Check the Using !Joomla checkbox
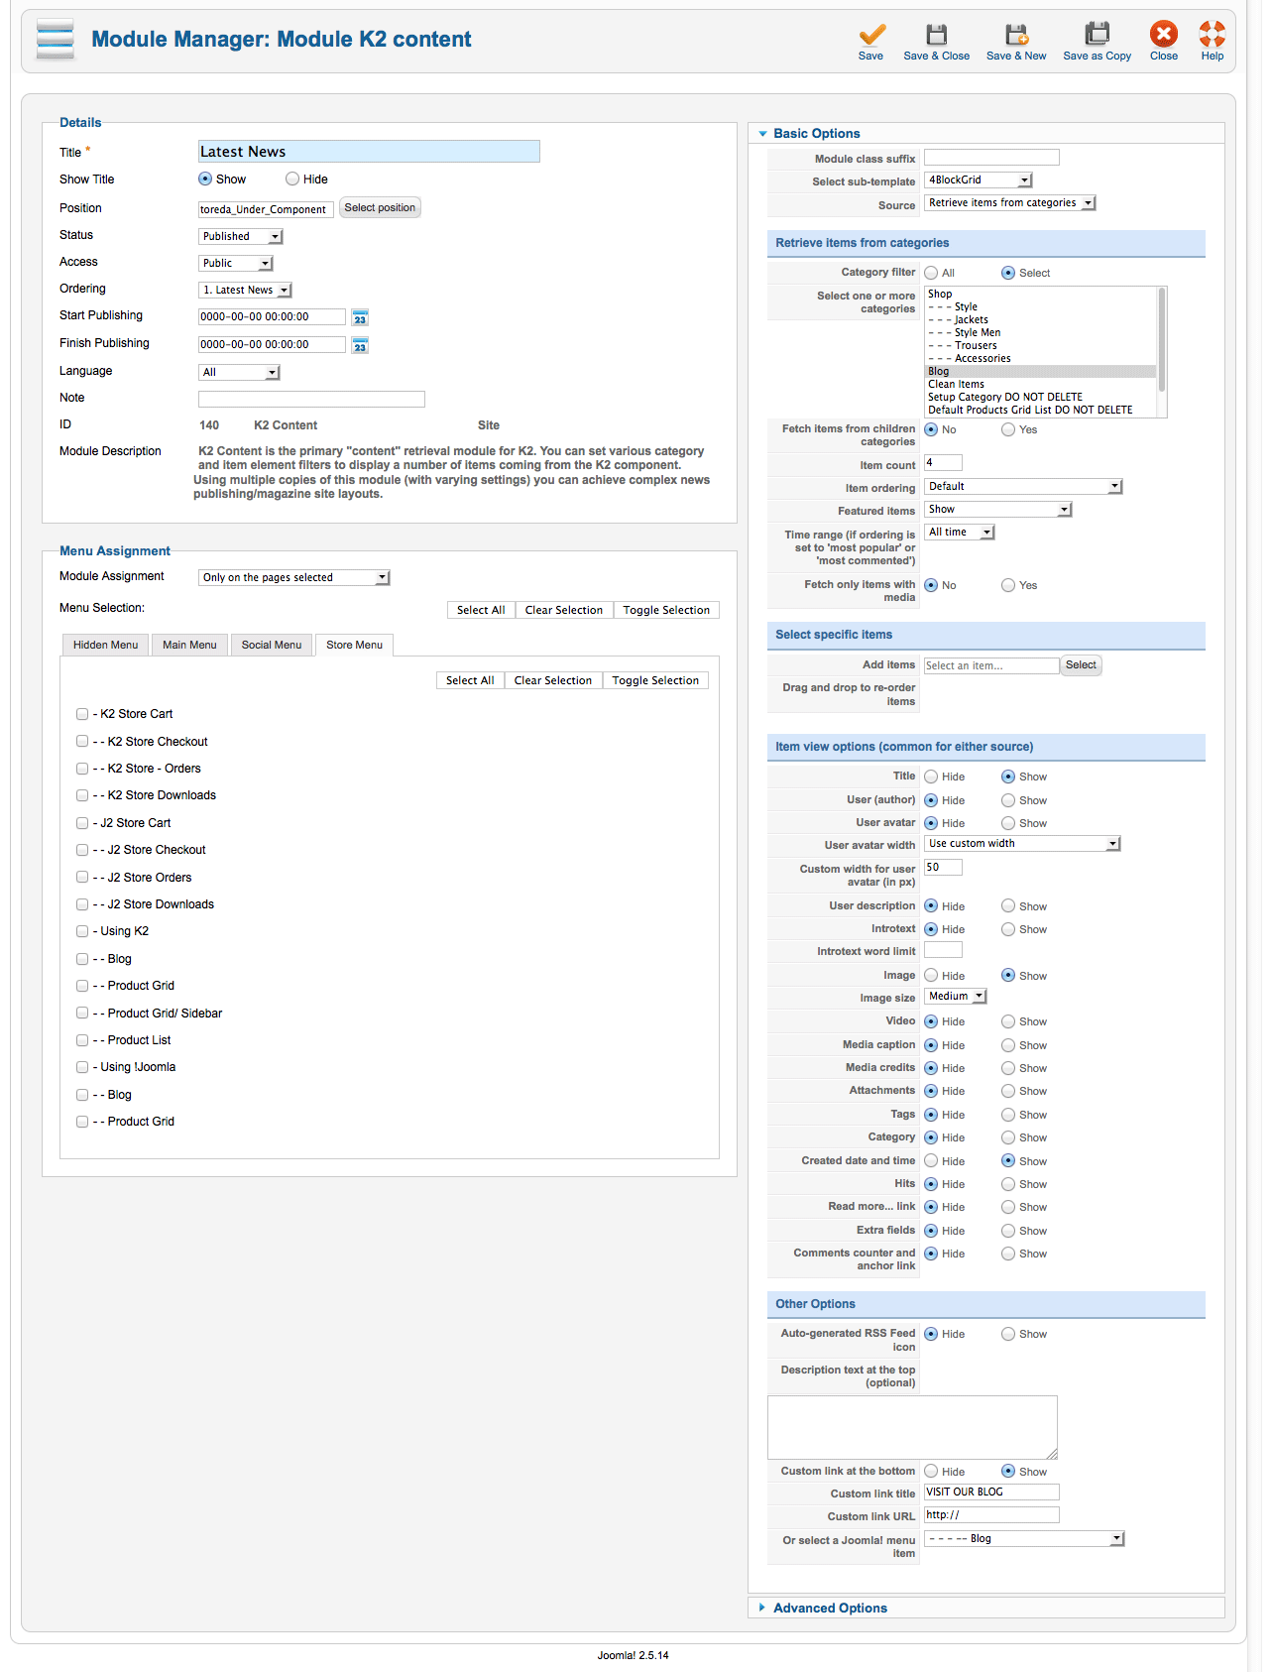This screenshot has width=1272, height=1672. pos(82,1067)
